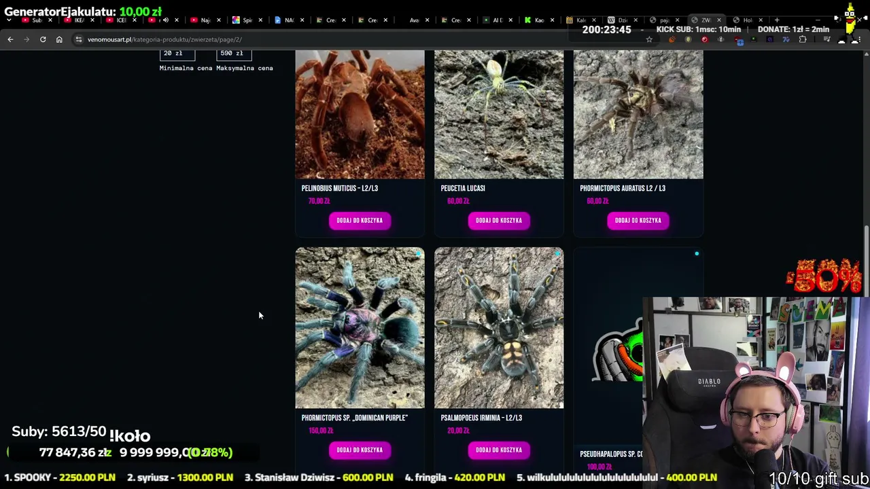
Task: Open 'Phormictopus sp. Dominican Purple' product link
Action: click(354, 418)
